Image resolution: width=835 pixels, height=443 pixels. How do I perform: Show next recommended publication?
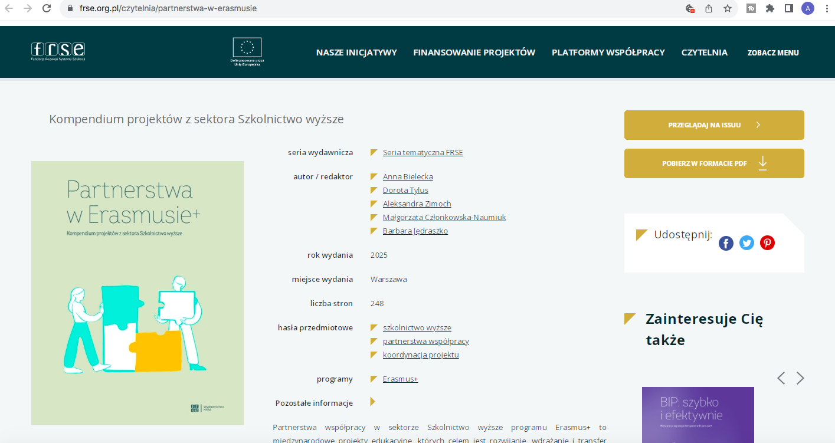tap(800, 378)
